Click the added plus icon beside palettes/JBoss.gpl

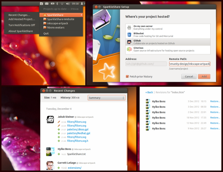(59, 130)
